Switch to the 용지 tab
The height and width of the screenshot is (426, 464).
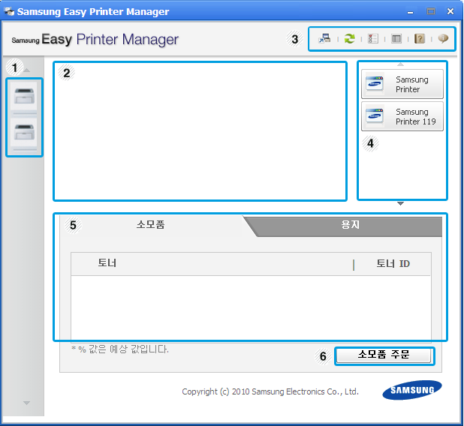pyautogui.click(x=350, y=225)
